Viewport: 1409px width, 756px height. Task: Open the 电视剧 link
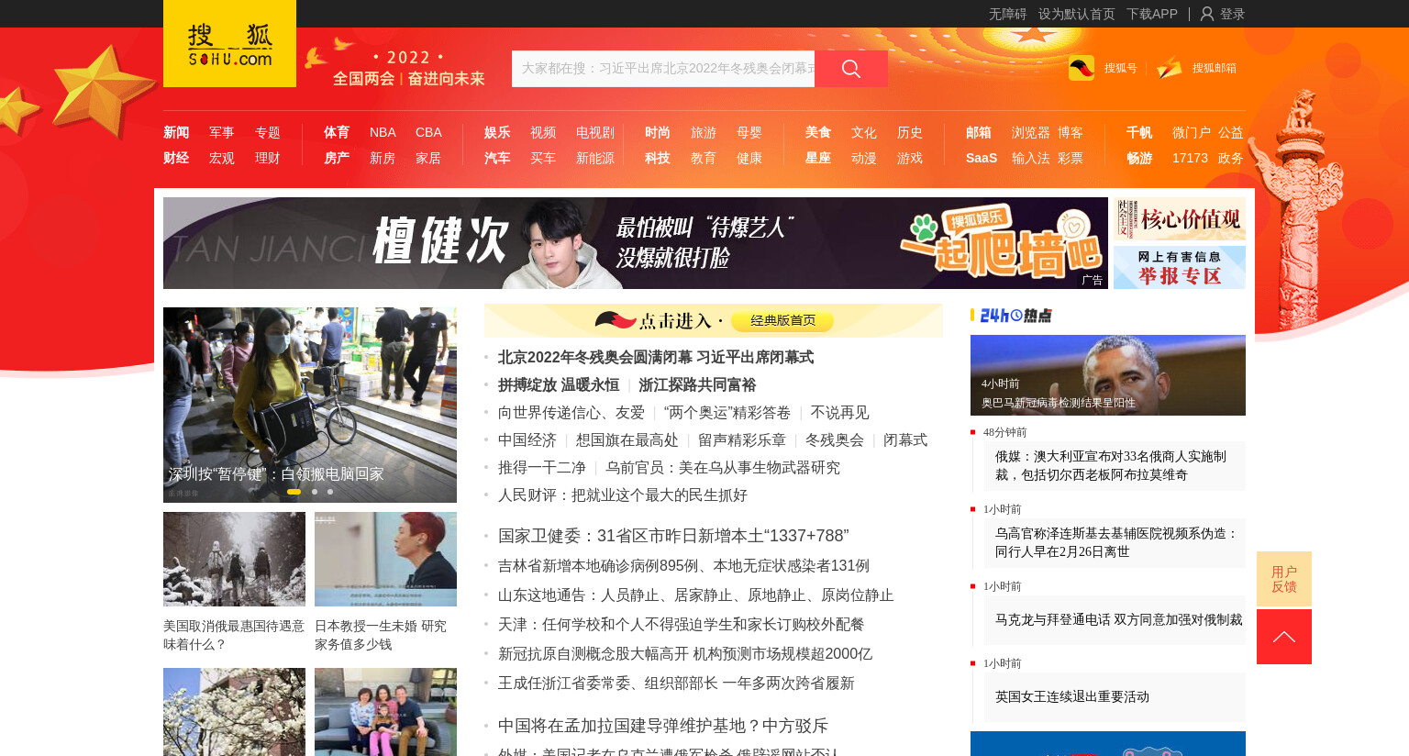point(595,132)
